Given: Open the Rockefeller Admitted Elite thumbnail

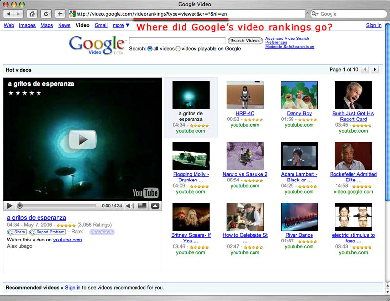Looking at the screenshot, I should point(353,156).
